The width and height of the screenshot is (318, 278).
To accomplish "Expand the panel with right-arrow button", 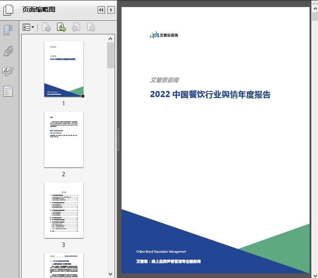I will (x=111, y=10).
